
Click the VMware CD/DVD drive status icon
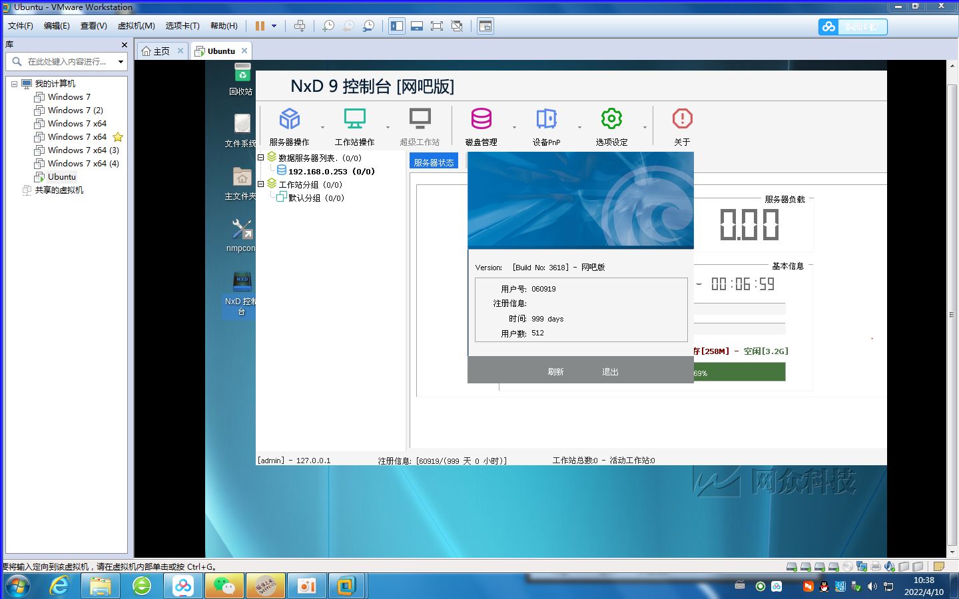coord(848,566)
